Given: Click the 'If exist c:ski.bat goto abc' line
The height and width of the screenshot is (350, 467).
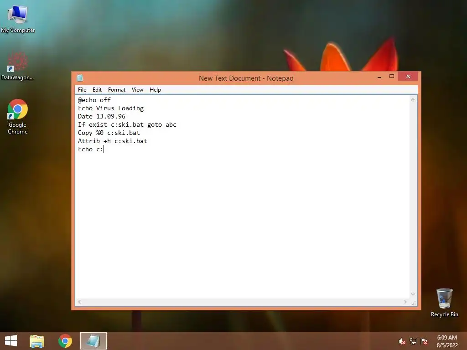Looking at the screenshot, I should pyautogui.click(x=127, y=124).
